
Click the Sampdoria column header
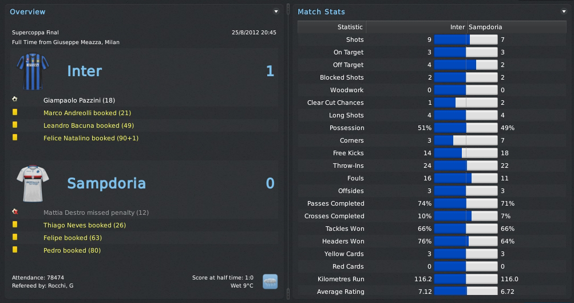485,27
